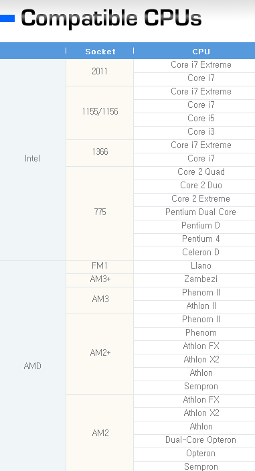This screenshot has width=255, height=471.
Task: Select the AM2+ socket cell
Action: pos(100,354)
